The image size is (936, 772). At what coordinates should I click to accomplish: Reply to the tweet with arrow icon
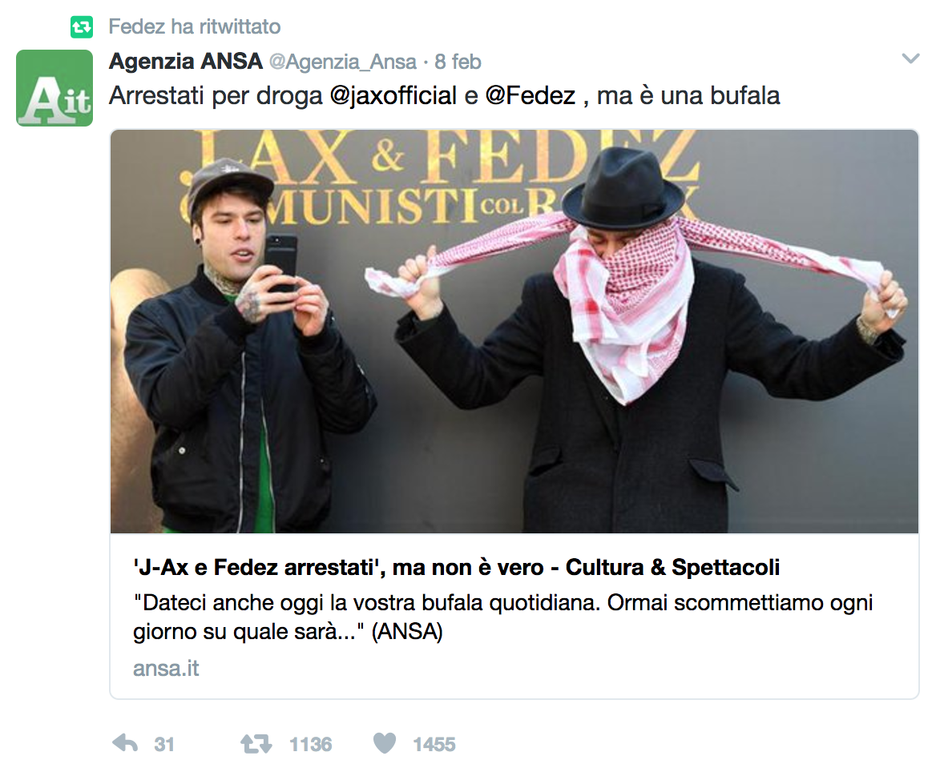pyautogui.click(x=125, y=744)
